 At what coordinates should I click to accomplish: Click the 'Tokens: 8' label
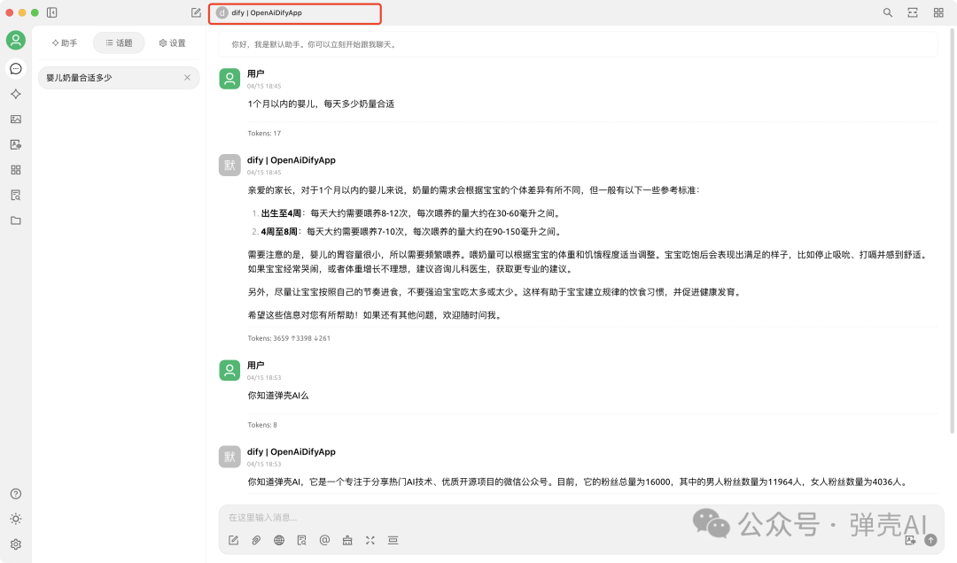[262, 425]
